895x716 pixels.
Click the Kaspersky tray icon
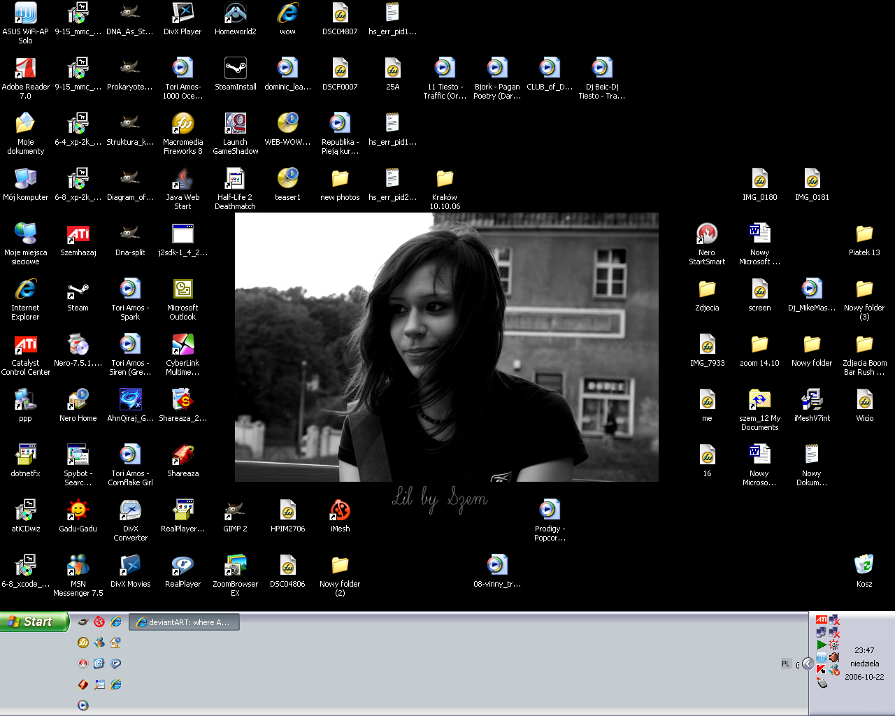[x=821, y=669]
